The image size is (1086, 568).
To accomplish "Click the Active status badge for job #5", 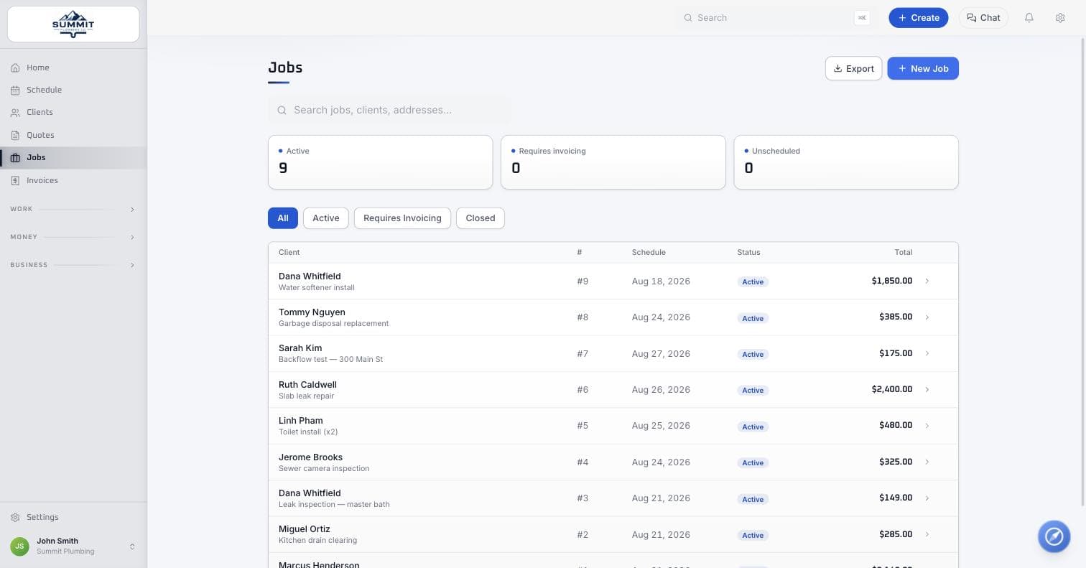I will [x=753, y=427].
